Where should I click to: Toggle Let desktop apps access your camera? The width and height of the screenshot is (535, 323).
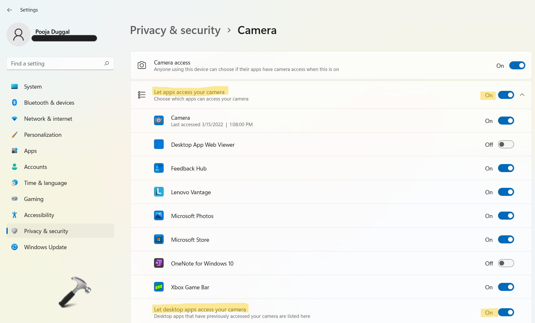click(x=506, y=312)
